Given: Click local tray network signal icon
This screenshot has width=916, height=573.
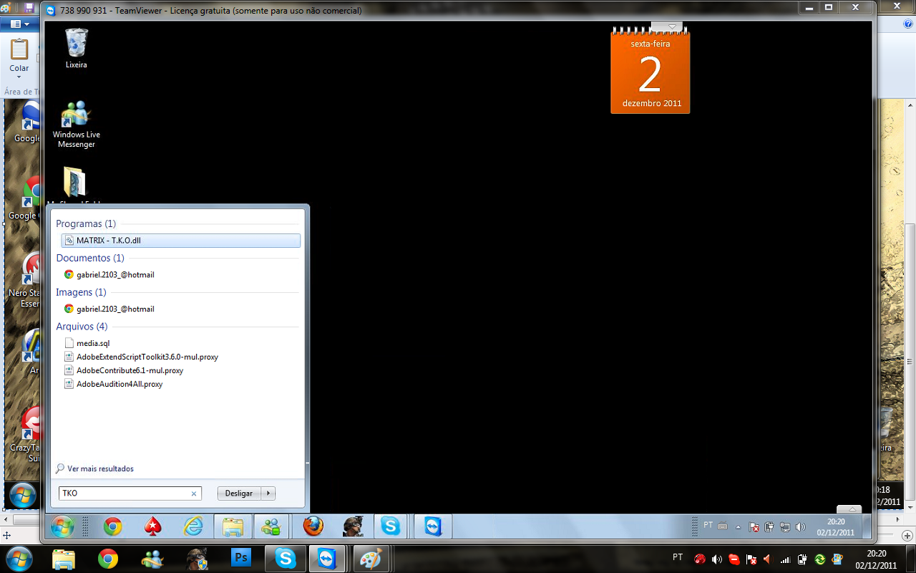Looking at the screenshot, I should click(x=785, y=559).
